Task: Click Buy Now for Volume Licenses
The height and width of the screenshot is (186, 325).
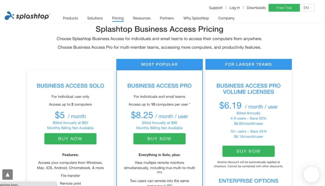Action: pos(248,151)
